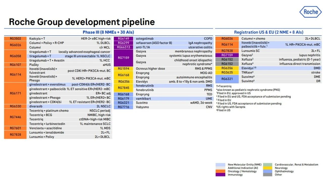Image resolution: width=323 pixels, height=177 pixels.
Task: Click 'IgA nephropathy' indication
Action: pos(200,43)
